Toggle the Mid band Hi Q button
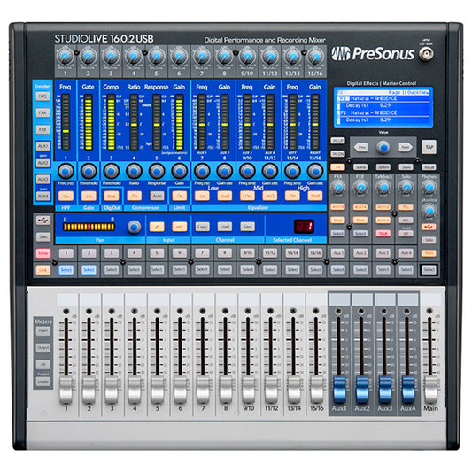This screenshot has width=472, height=472. coord(270,196)
